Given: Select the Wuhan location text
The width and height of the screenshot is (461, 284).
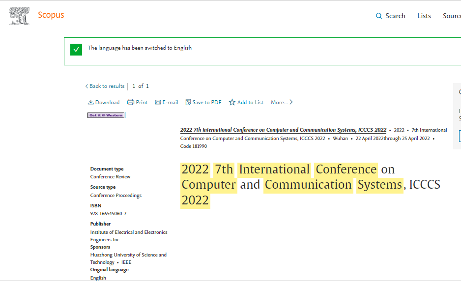Looking at the screenshot, I should point(340,139).
